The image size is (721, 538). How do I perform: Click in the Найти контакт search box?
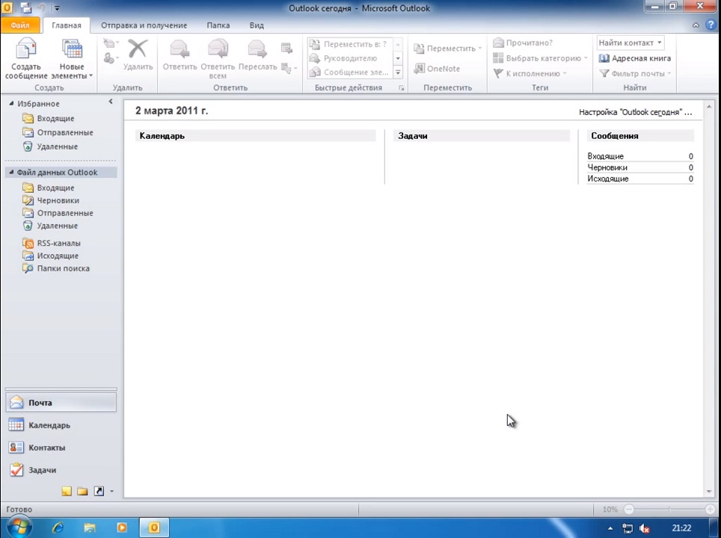626,43
